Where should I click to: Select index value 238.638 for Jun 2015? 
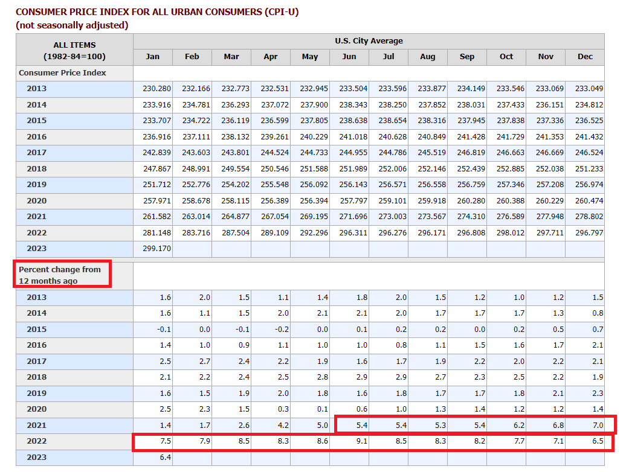click(x=353, y=120)
